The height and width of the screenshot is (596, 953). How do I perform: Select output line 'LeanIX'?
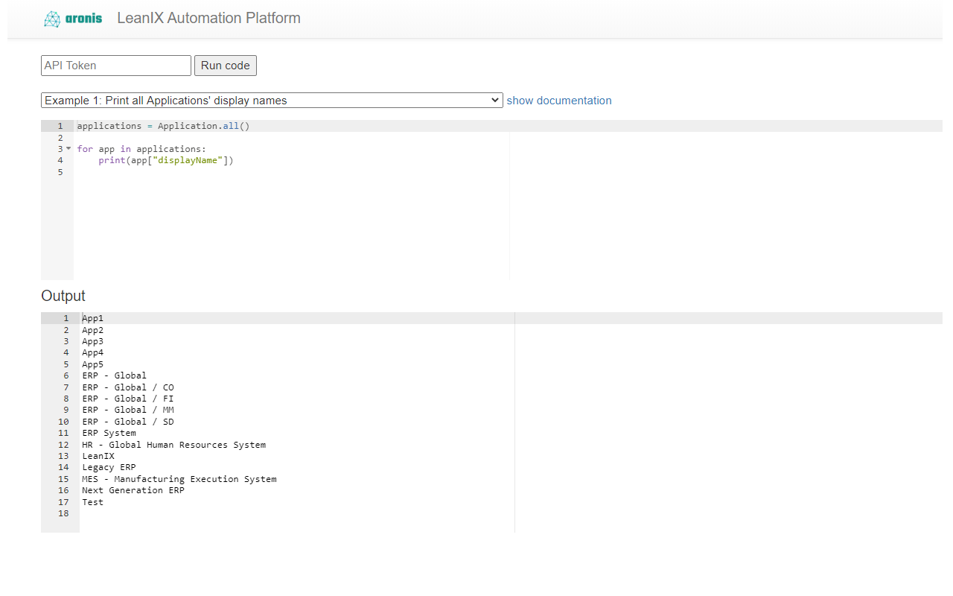coord(98,456)
